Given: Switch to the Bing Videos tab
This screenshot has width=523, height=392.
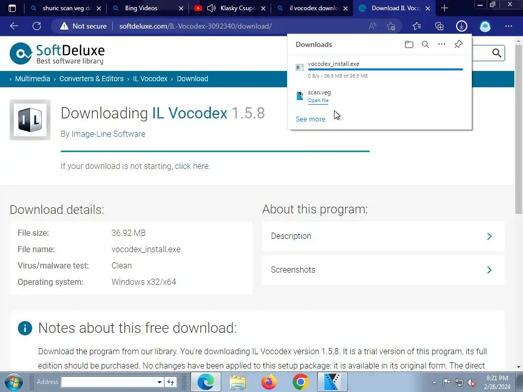Looking at the screenshot, I should click(x=141, y=8).
